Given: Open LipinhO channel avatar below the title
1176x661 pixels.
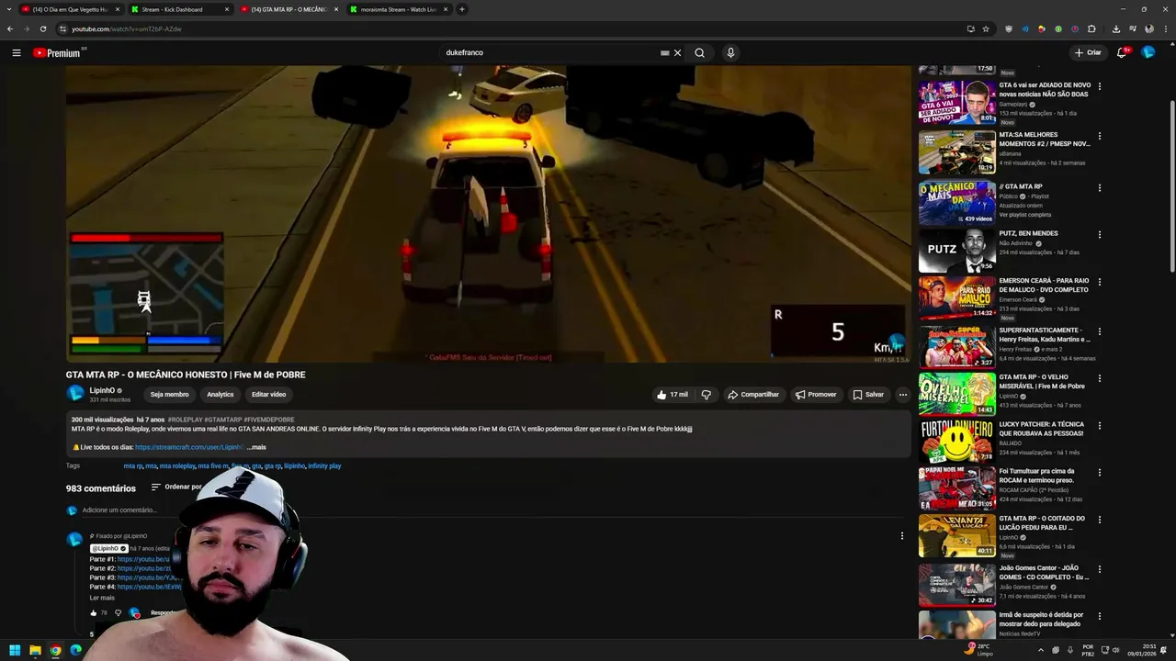Looking at the screenshot, I should pos(75,394).
